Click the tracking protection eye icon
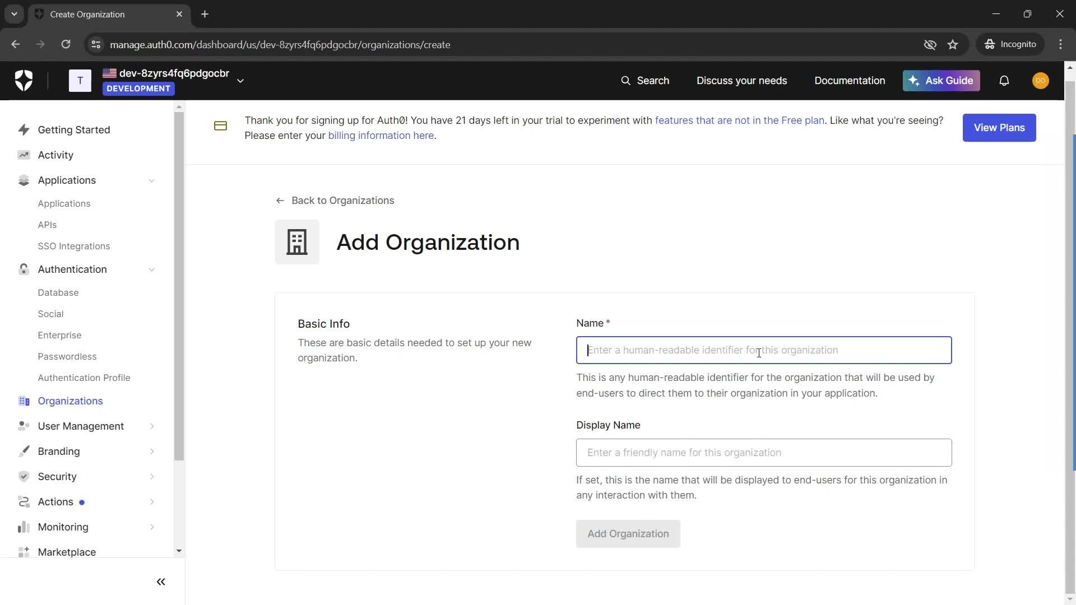This screenshot has height=605, width=1076. point(930,44)
